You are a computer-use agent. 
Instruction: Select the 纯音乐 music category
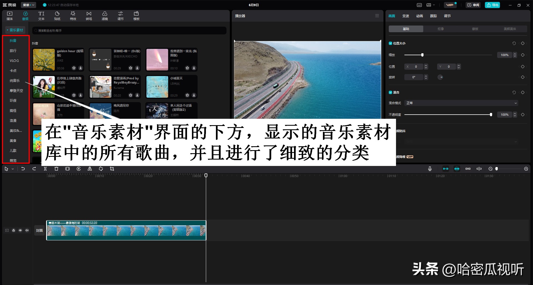click(x=14, y=80)
